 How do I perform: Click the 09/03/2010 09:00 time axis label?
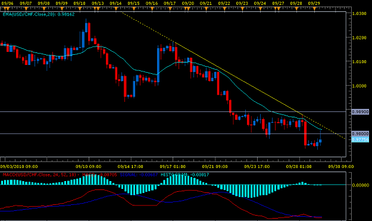[19, 167]
